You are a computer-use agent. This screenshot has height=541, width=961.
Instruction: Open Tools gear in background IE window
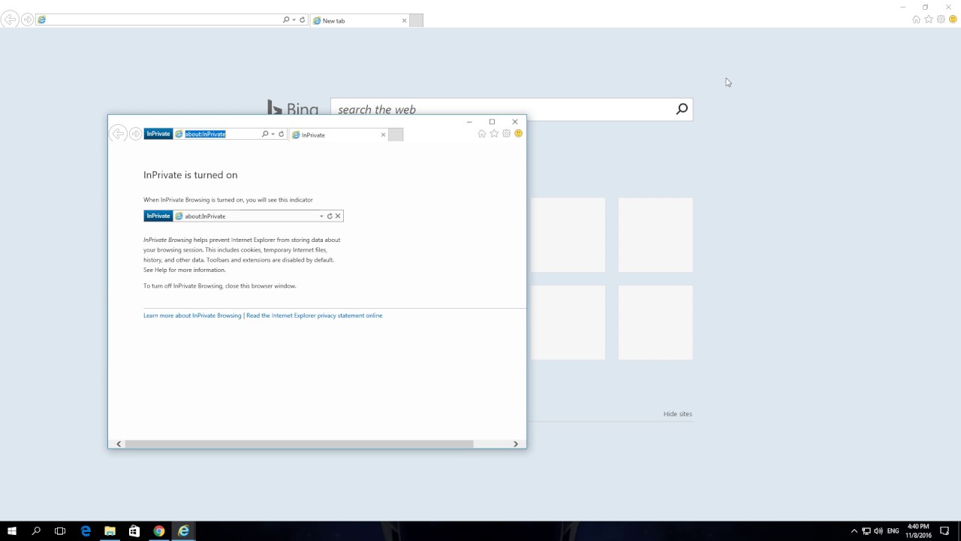941,20
